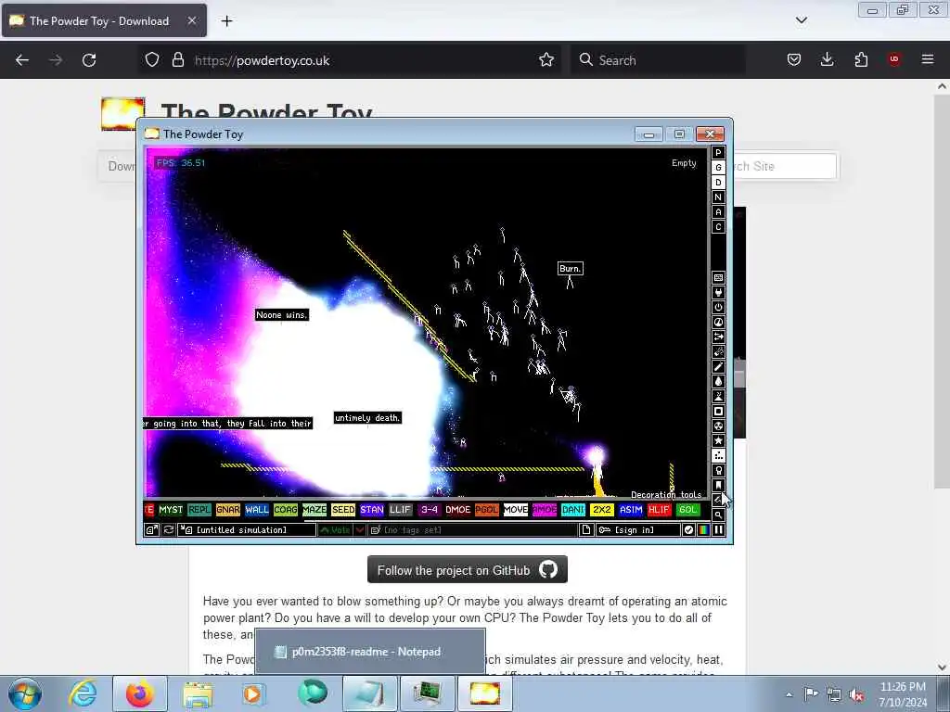Select the GOL life element
This screenshot has width=950, height=712.
[687, 510]
